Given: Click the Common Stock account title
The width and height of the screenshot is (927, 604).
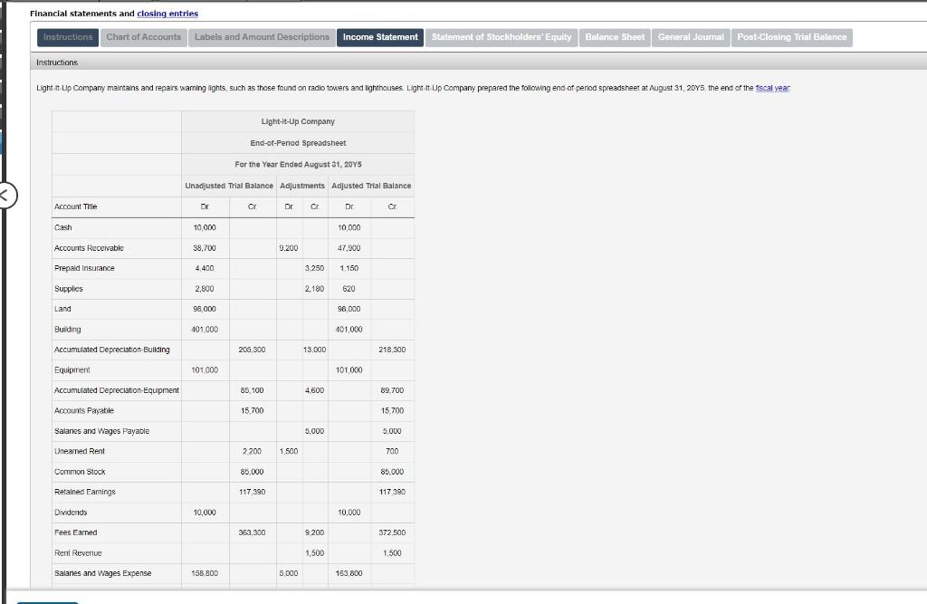Looking at the screenshot, I should coord(80,472).
